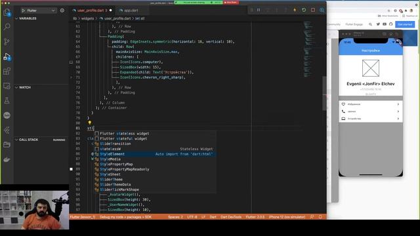Open chevron of Устройства row in simulator
The height and width of the screenshot is (236, 420).
(398, 119)
